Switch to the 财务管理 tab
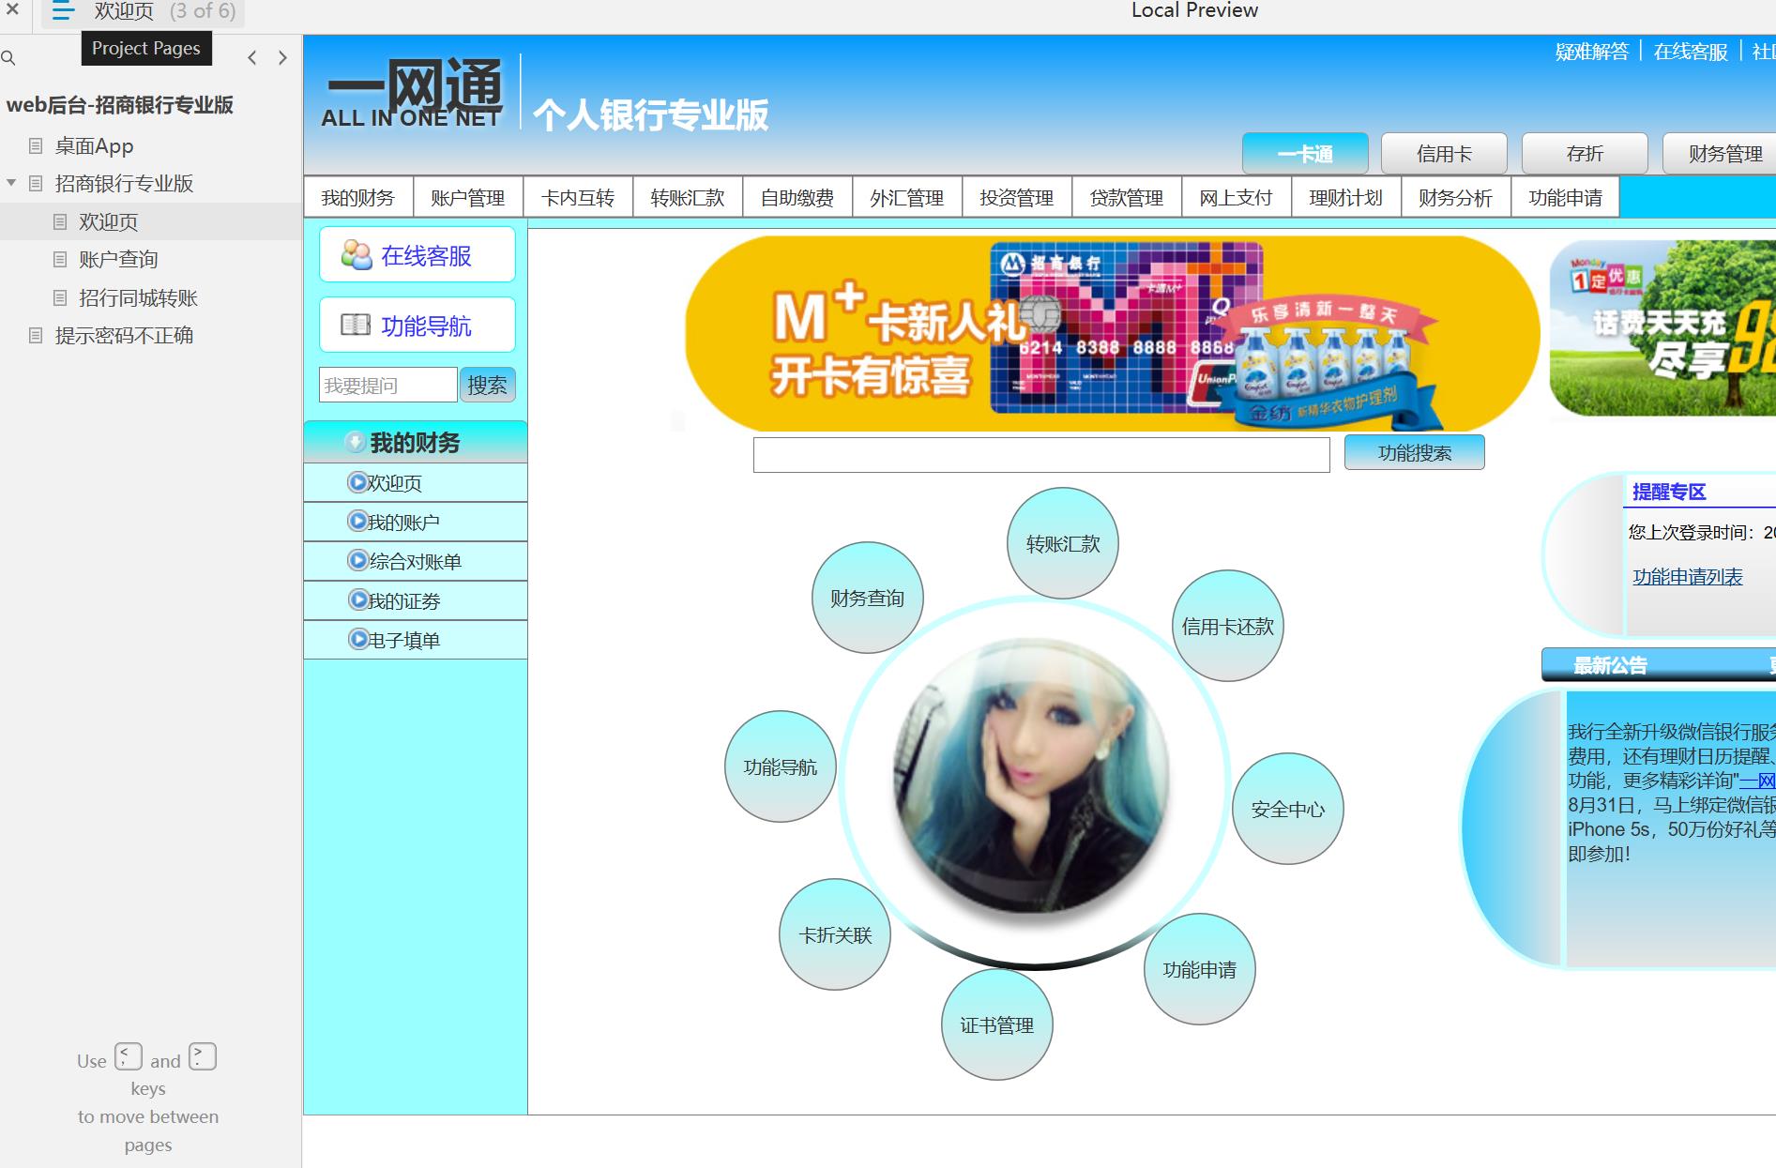The image size is (1776, 1168). coord(1719,153)
